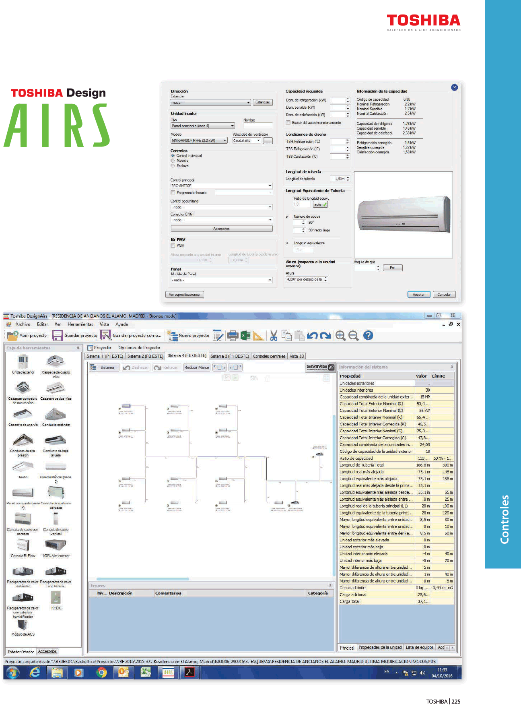
Task: Open the Vista 3D tab
Action: coord(297,356)
